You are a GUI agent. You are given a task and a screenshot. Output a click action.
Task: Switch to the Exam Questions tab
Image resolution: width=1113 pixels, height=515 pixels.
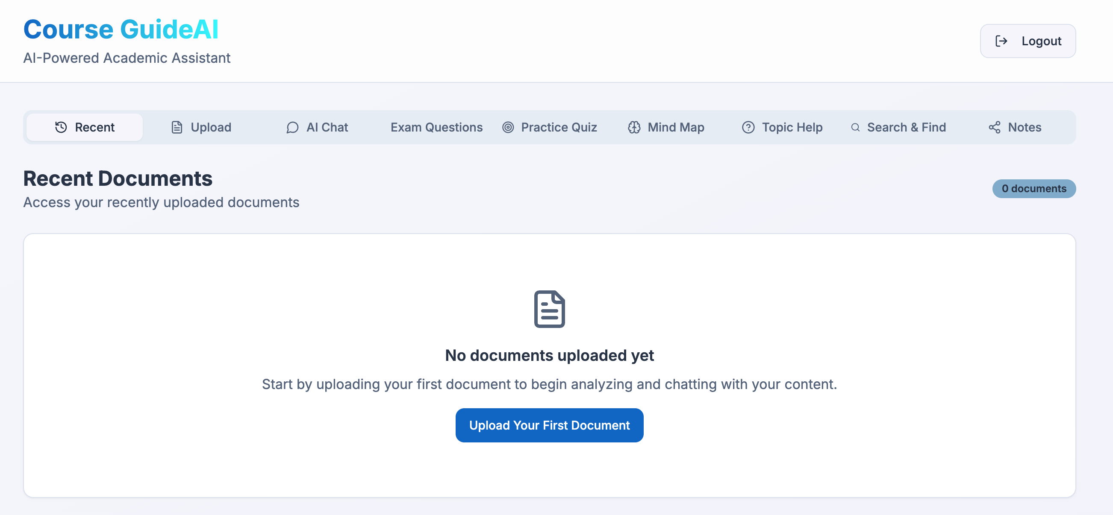pos(436,127)
